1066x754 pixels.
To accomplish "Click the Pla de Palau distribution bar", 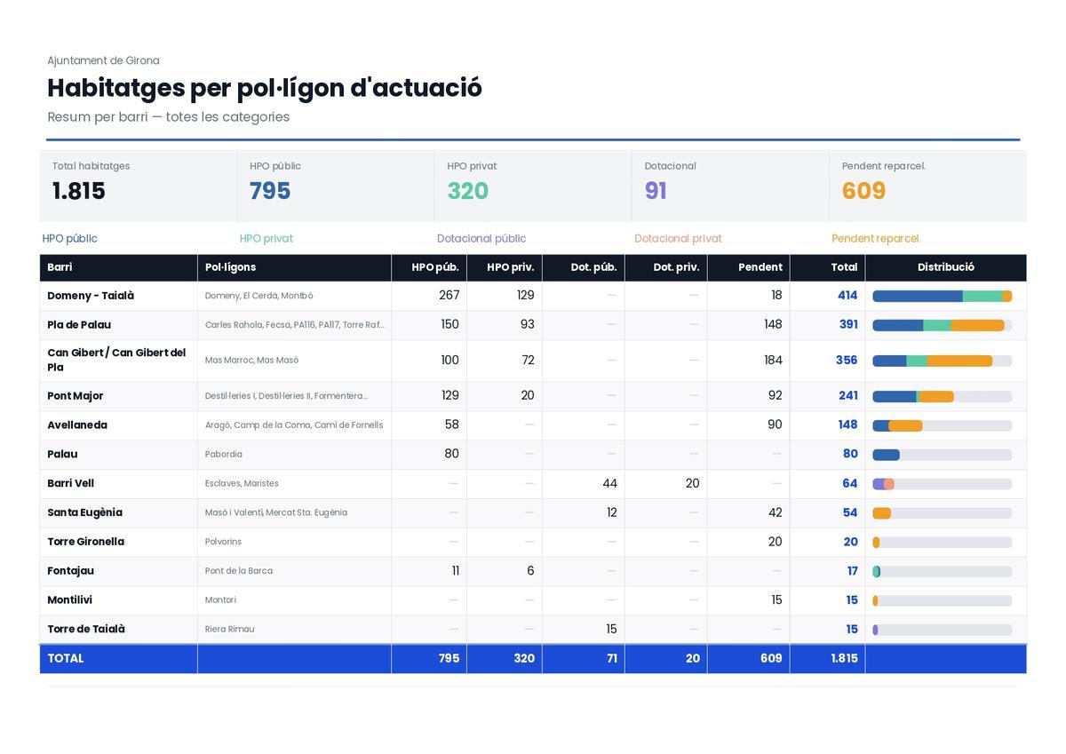I will [x=943, y=326].
